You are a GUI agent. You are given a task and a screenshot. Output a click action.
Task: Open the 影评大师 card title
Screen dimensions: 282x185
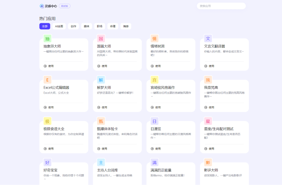pyautogui.click(x=211, y=170)
